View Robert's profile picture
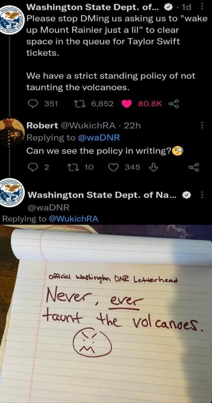The height and width of the screenshot is (403, 212). (12, 132)
